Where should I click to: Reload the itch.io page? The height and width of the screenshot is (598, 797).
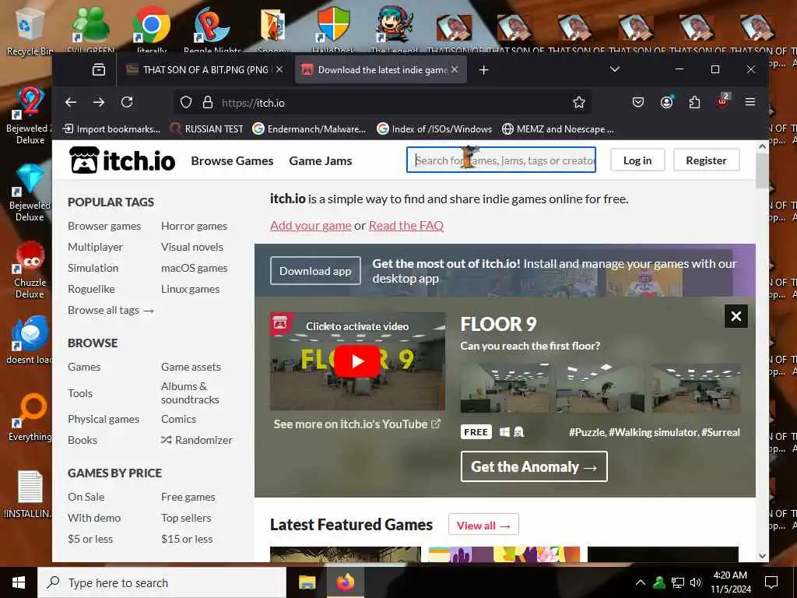pyautogui.click(x=127, y=102)
